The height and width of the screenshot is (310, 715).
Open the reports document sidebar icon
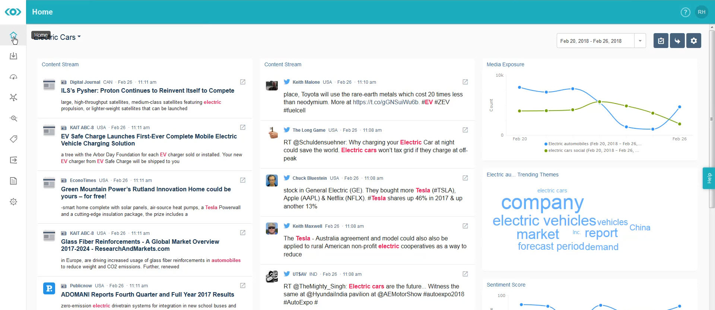tap(13, 181)
